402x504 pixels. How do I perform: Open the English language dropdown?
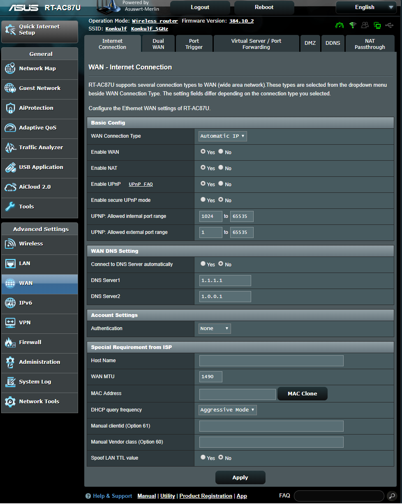(x=365, y=7)
